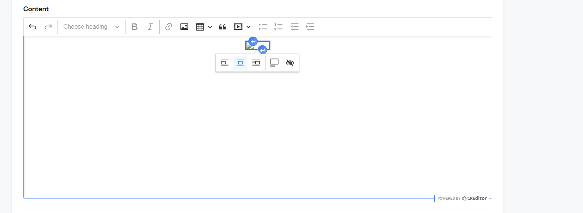Create a bulleted list

pyautogui.click(x=263, y=27)
